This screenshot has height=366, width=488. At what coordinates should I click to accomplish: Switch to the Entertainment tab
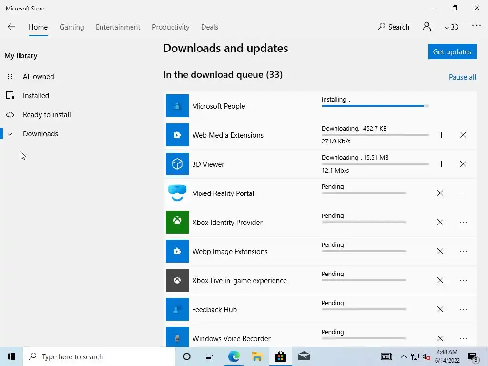point(118,27)
